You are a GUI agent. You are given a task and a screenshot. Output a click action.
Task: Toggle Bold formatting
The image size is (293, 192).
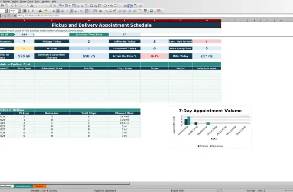[x=24, y=11]
